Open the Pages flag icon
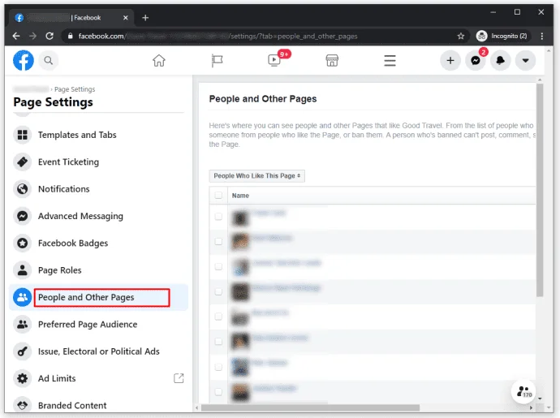Image resolution: width=560 pixels, height=418 pixels. tap(217, 60)
